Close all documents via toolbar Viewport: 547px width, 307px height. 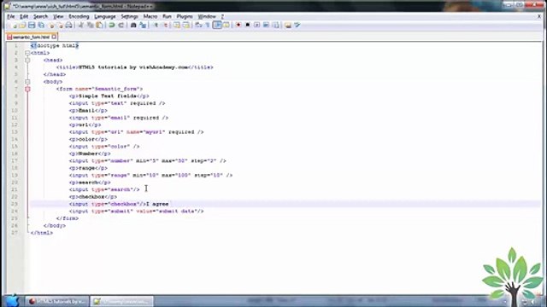[60, 25]
